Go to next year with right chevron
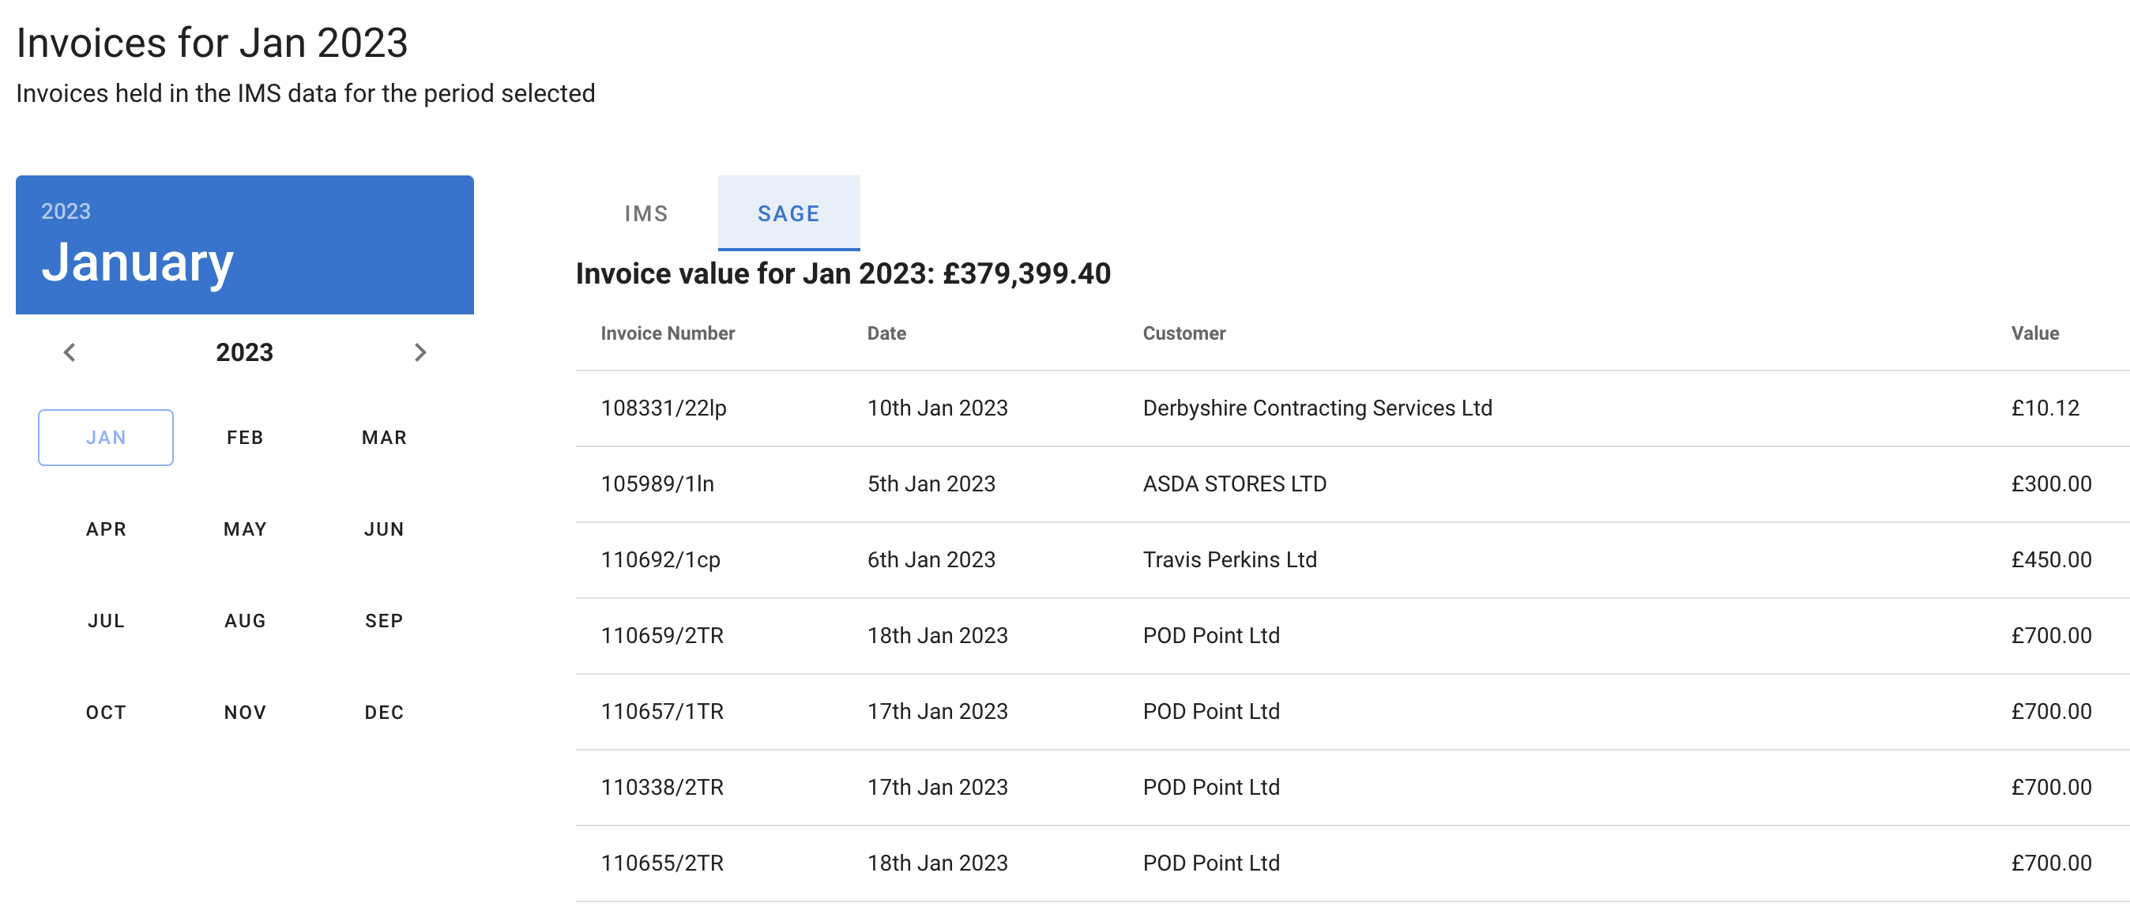 (420, 352)
